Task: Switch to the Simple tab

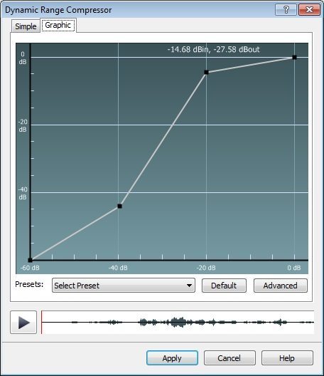Action: 26,26
